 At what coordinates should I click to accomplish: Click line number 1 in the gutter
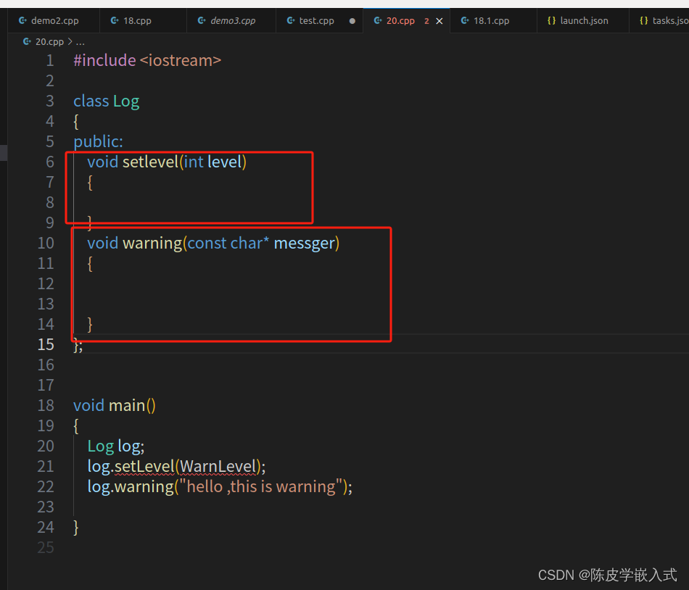(x=49, y=61)
